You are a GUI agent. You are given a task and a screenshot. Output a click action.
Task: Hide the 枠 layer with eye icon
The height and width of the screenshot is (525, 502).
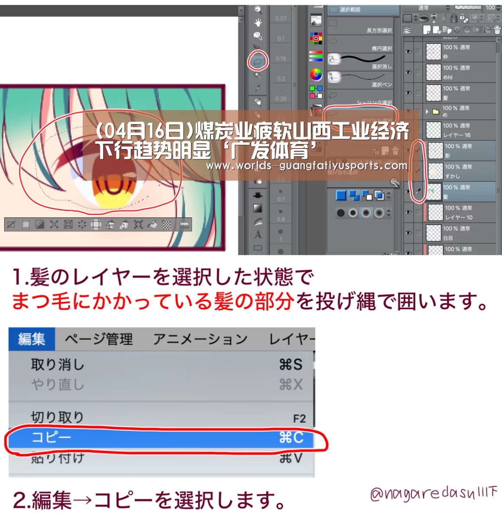(x=408, y=52)
